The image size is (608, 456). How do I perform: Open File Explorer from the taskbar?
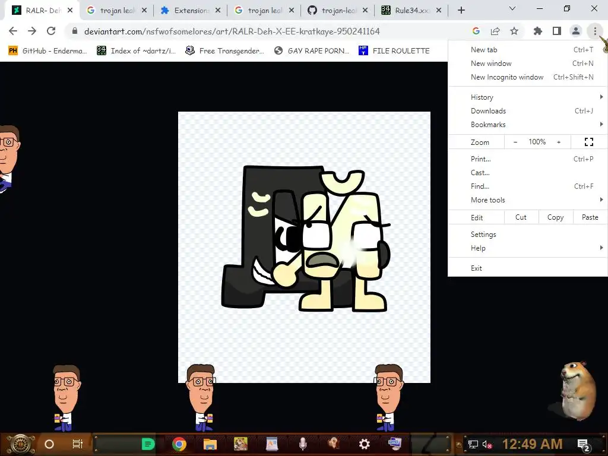click(210, 444)
